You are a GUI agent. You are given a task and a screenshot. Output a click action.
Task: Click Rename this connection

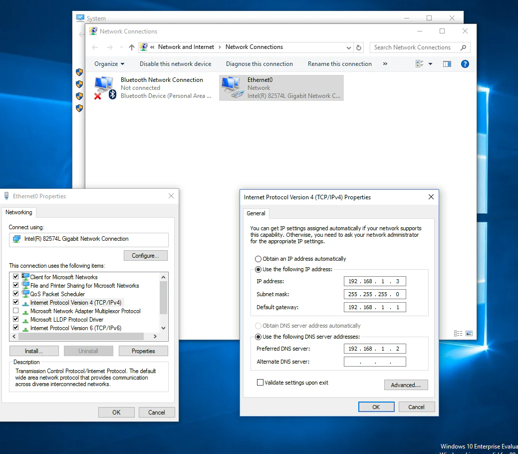(340, 64)
